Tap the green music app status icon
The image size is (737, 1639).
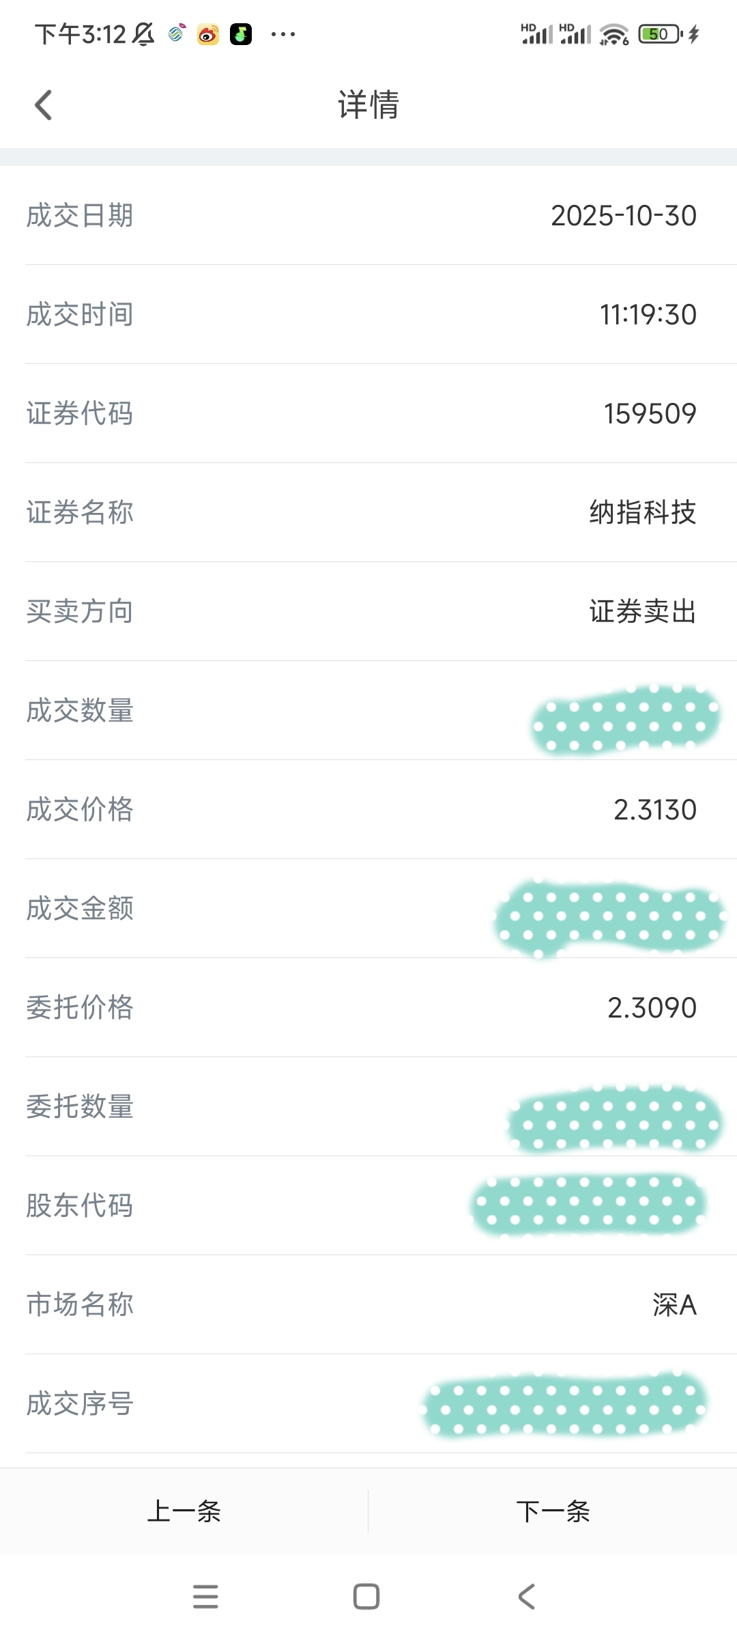241,34
